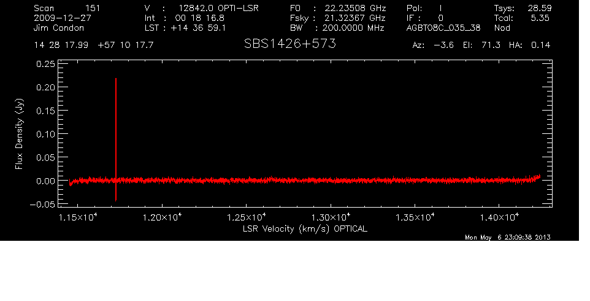Click the Nod procedure label

pyautogui.click(x=502, y=28)
